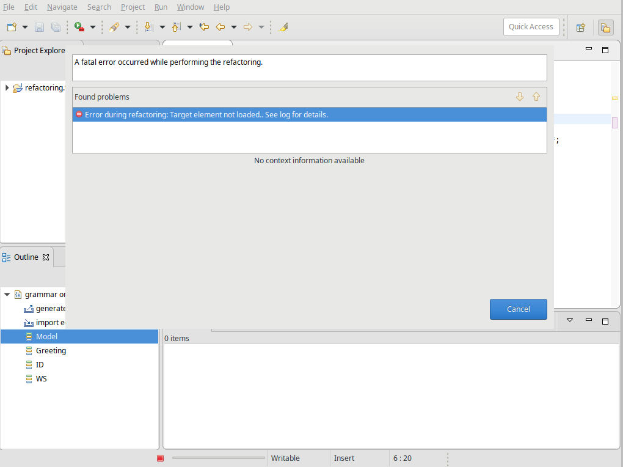The height and width of the screenshot is (467, 623).
Task: Select the 'Error during refactoring' problem row
Action: pyautogui.click(x=310, y=114)
